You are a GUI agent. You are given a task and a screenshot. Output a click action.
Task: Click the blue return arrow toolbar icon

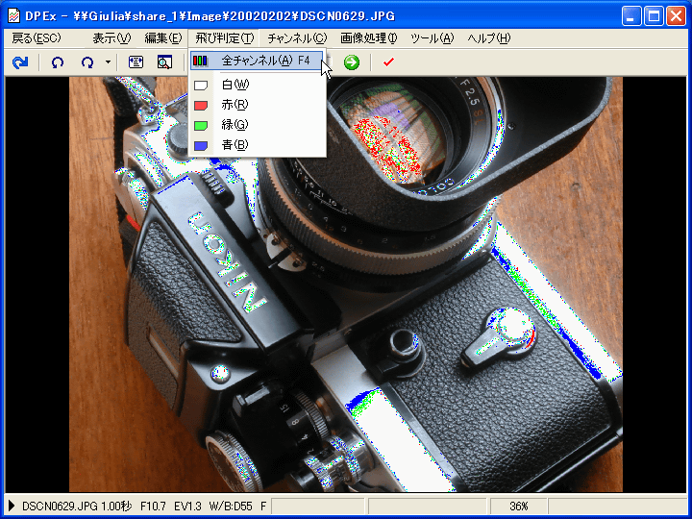20,62
